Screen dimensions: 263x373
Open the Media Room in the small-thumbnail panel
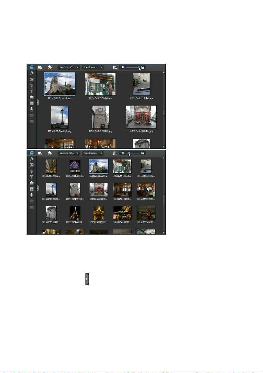tap(31, 153)
